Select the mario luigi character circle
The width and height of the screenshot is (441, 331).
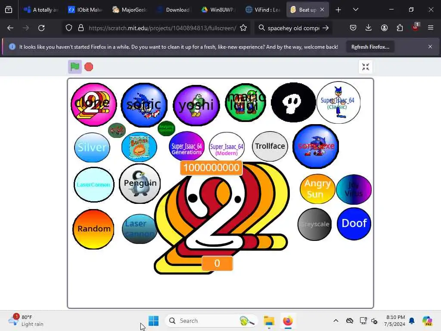pyautogui.click(x=245, y=103)
